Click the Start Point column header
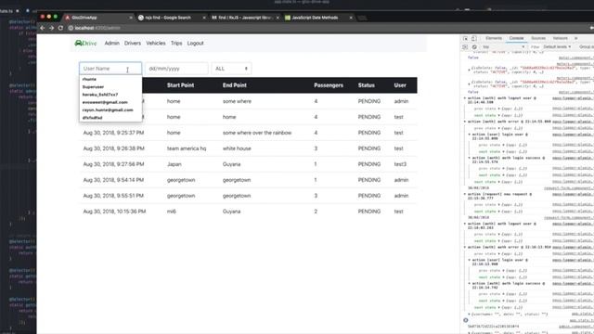The width and height of the screenshot is (594, 334). [180, 85]
